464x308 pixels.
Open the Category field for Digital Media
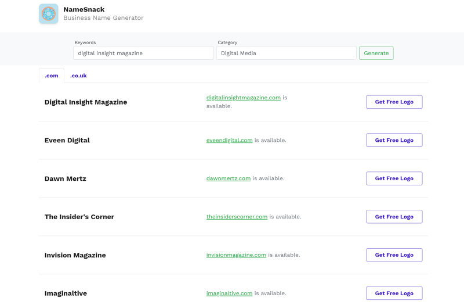[x=286, y=53]
